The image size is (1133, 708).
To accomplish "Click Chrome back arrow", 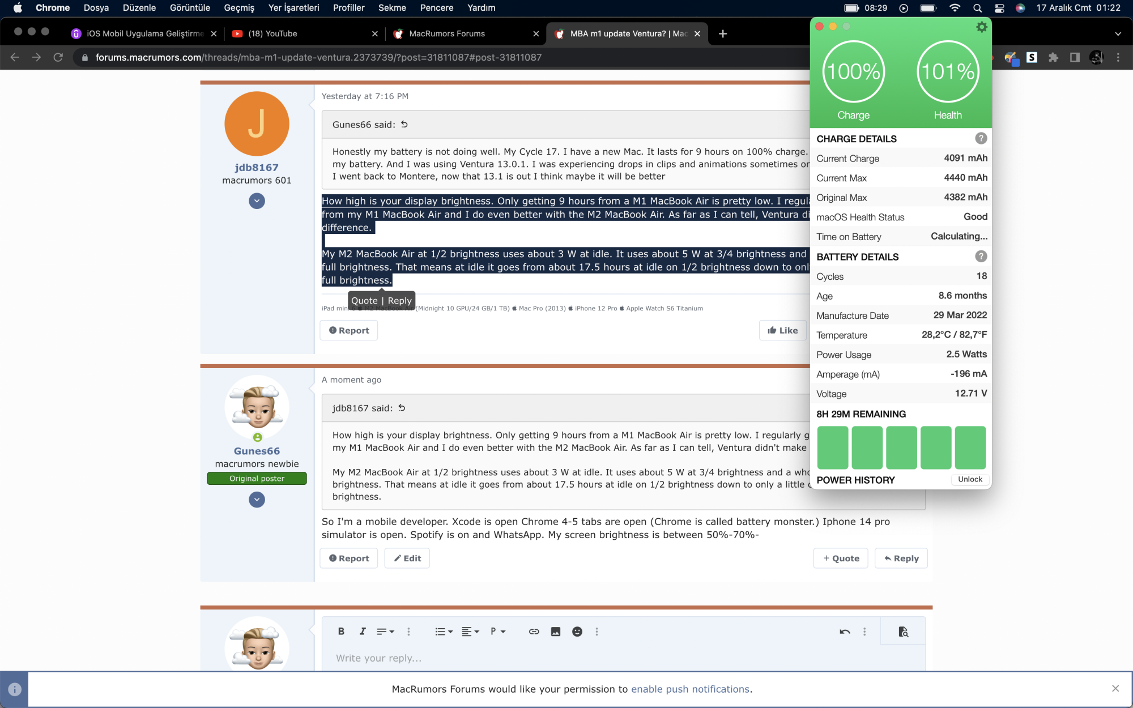I will [15, 57].
